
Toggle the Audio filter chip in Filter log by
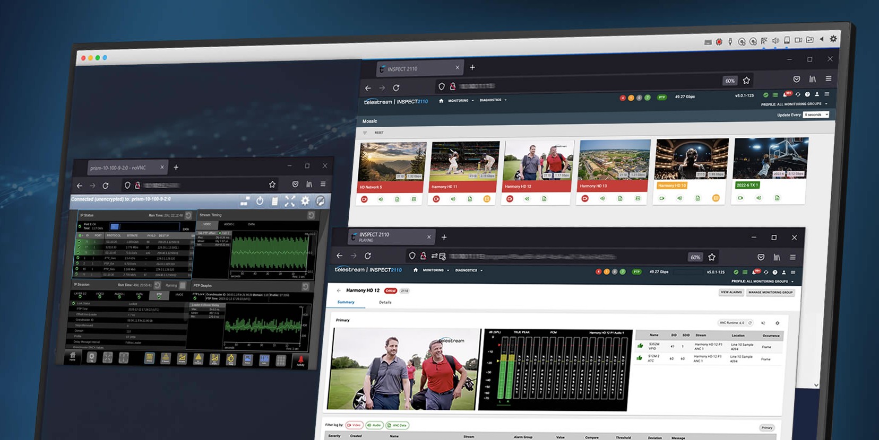pos(374,425)
